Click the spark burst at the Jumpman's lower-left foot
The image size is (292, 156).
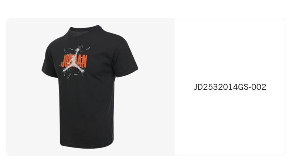coord(64,70)
